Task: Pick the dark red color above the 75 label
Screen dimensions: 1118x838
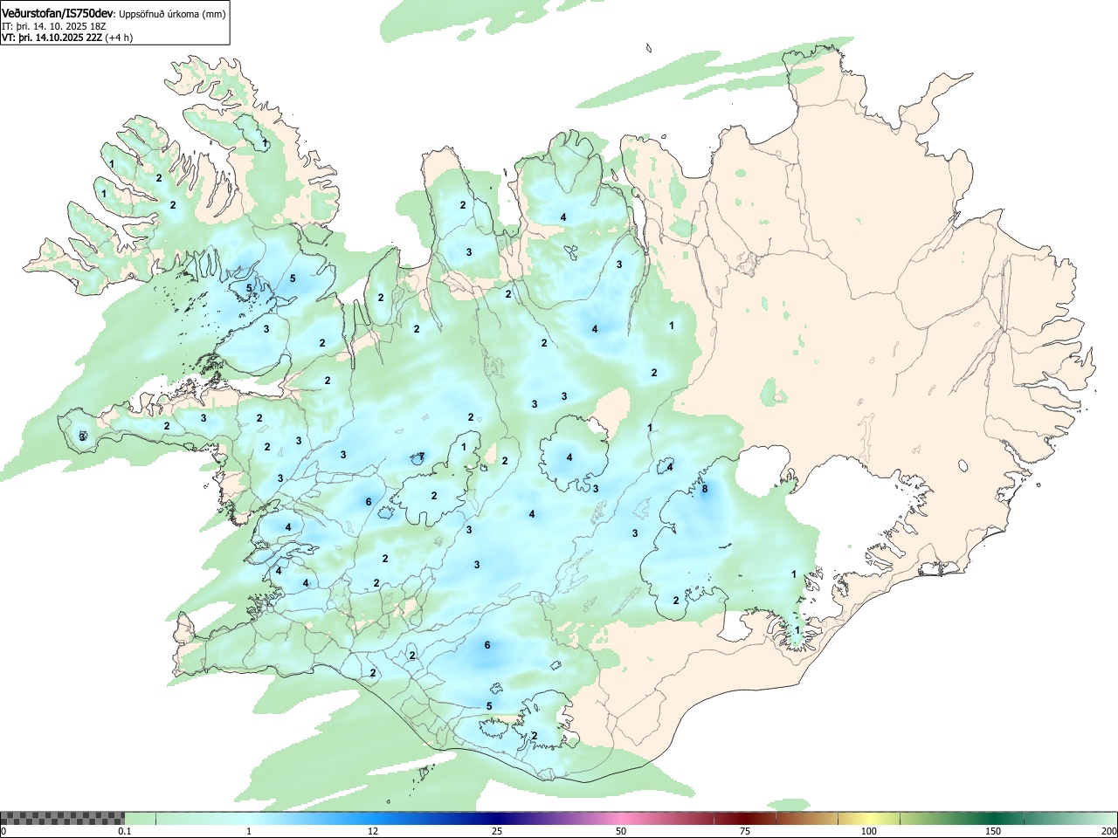Action: (745, 818)
